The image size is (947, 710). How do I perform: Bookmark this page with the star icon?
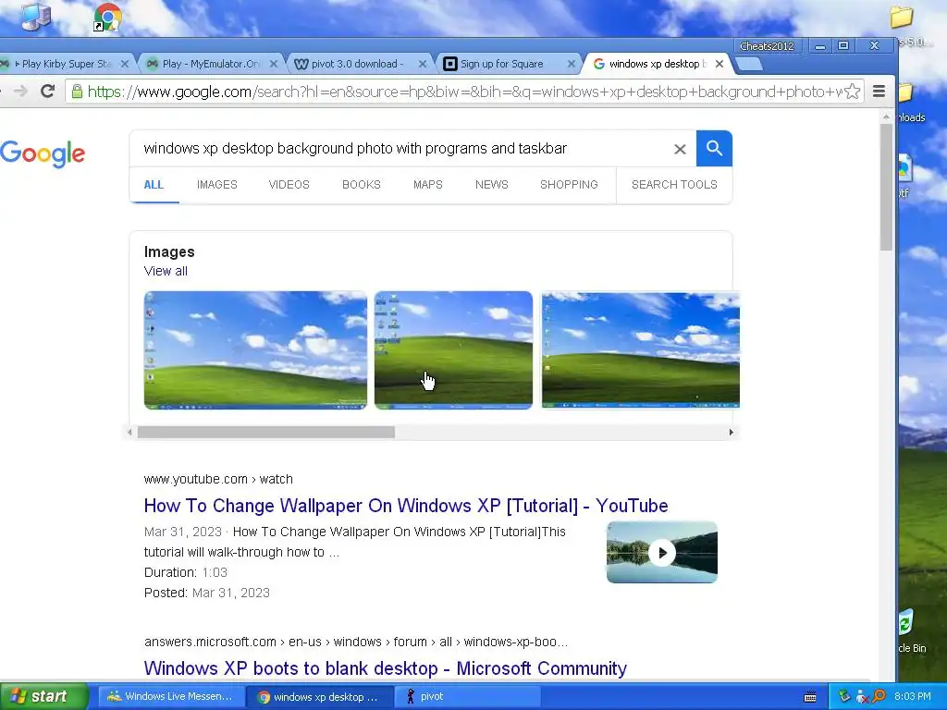[x=852, y=92]
